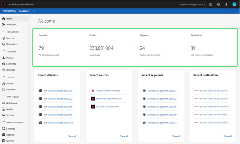
Task: Collapse the Connections sidebar section
Action: click(x=4, y=31)
